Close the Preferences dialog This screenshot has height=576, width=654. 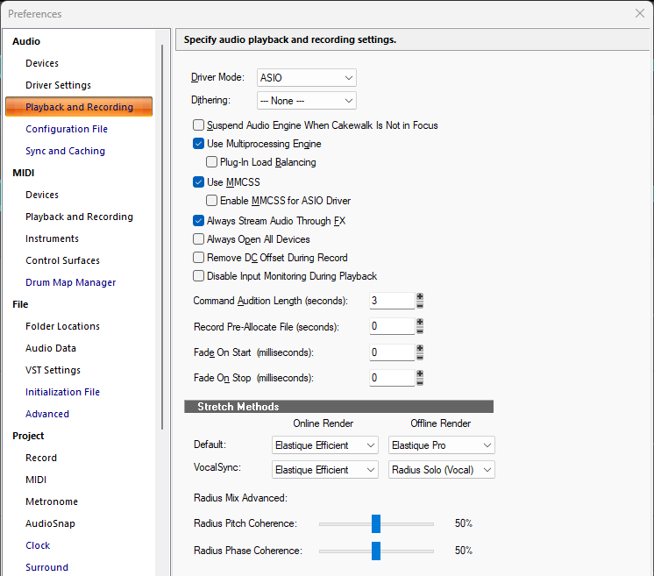pos(639,13)
